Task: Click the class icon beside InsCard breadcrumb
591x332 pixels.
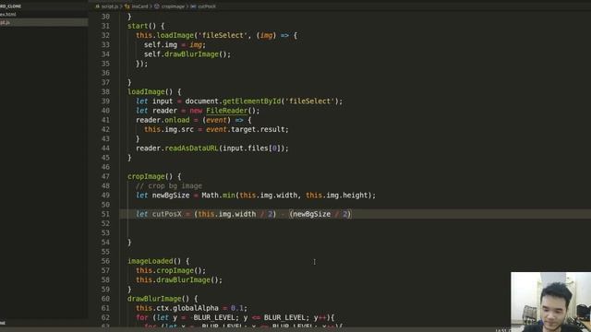Action: coord(127,6)
